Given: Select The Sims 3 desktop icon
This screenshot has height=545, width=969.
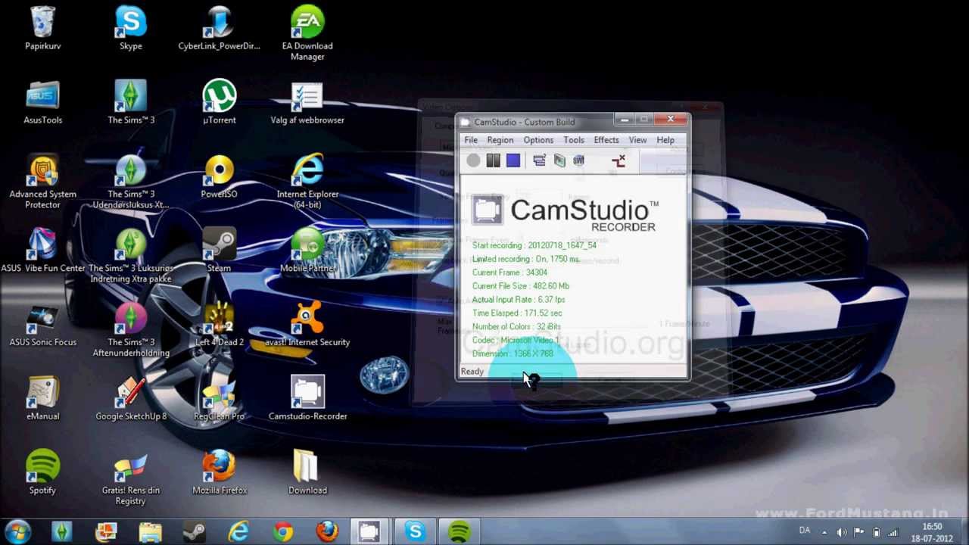Looking at the screenshot, I should [131, 102].
